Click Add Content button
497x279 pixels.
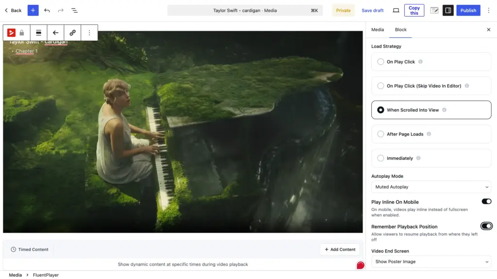[x=340, y=249]
